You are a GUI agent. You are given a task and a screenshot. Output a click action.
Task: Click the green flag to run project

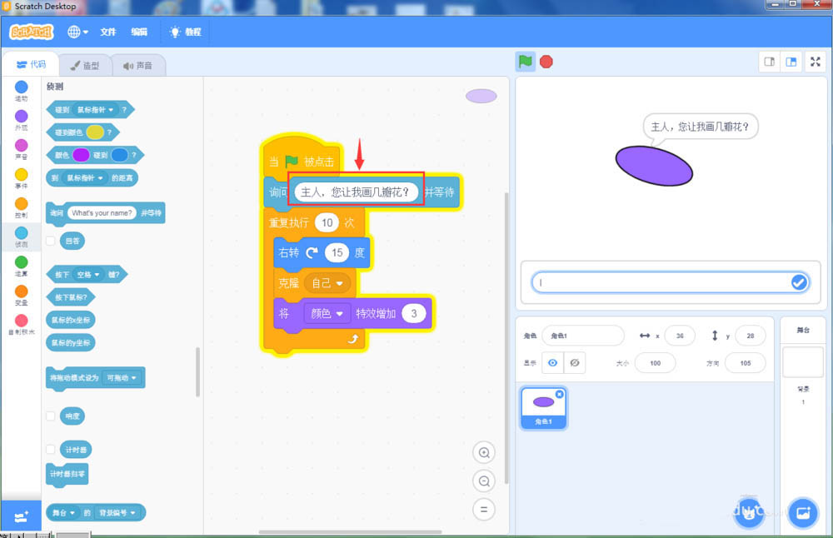[x=526, y=61]
